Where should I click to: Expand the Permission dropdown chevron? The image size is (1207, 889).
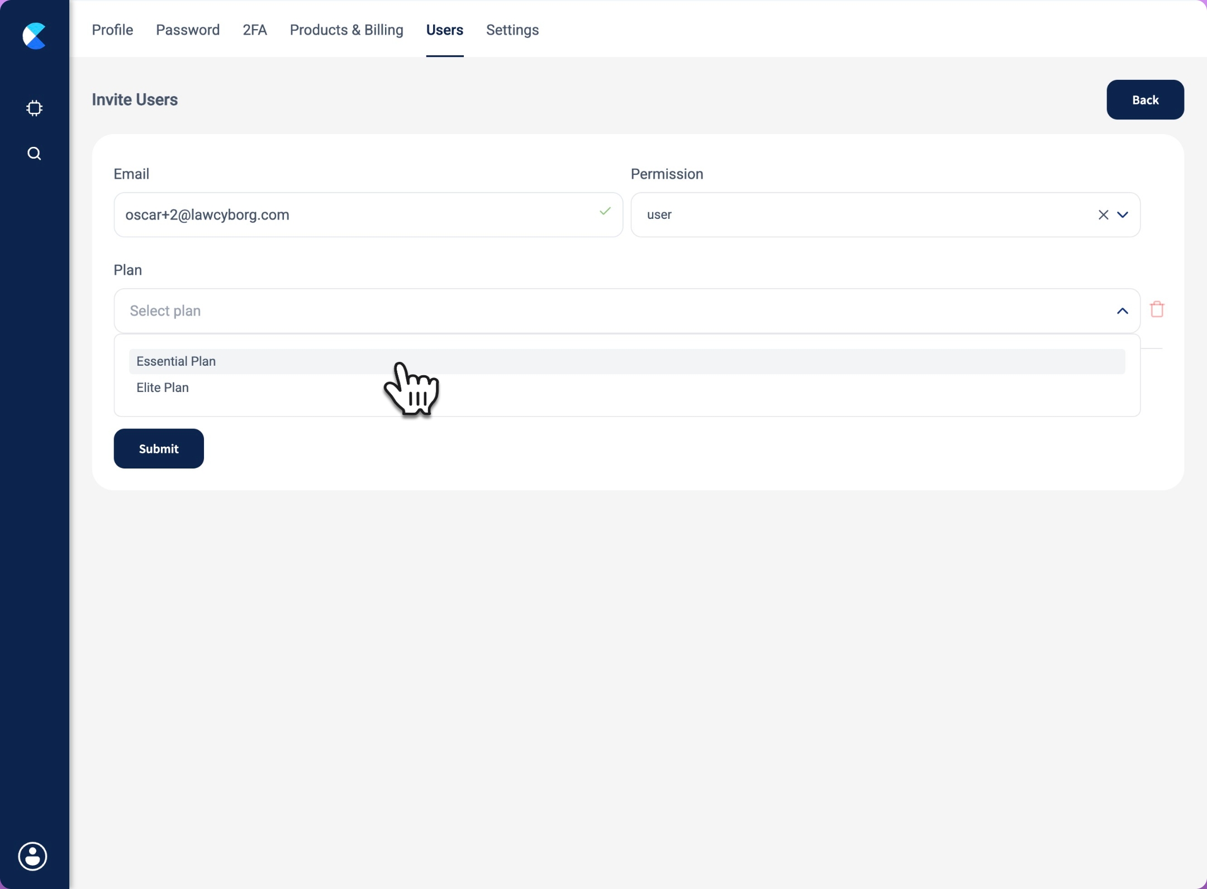tap(1123, 215)
